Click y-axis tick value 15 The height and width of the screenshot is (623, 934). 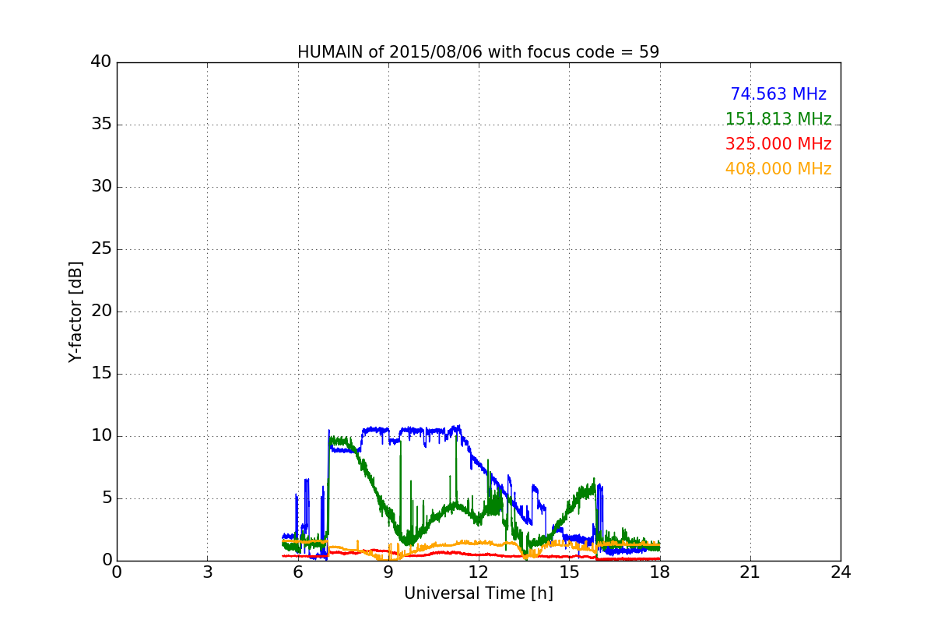101,374
